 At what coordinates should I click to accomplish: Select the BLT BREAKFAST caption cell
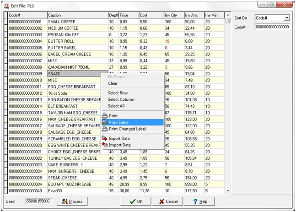click(74, 106)
